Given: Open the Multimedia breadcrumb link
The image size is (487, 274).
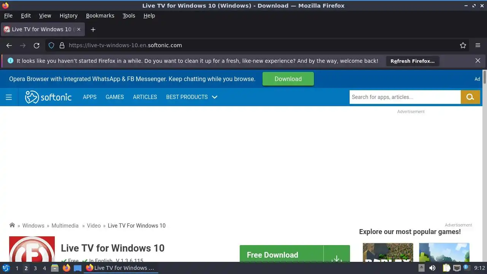Looking at the screenshot, I should (x=65, y=226).
